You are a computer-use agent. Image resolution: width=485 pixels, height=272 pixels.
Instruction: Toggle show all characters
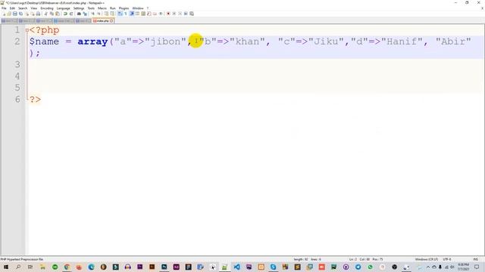click(x=126, y=14)
